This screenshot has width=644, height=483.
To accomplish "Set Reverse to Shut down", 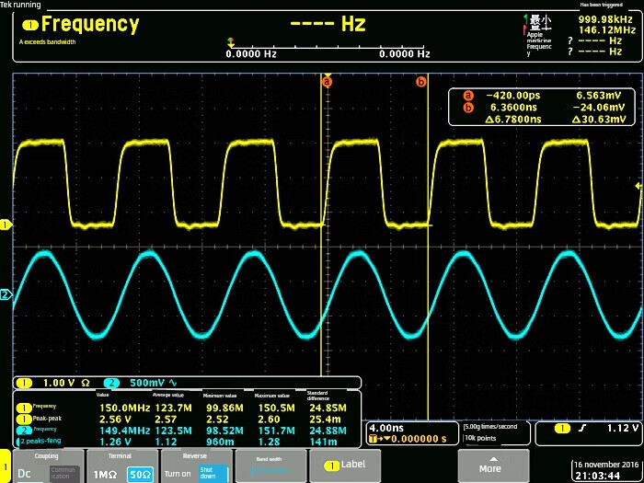I will click(213, 473).
